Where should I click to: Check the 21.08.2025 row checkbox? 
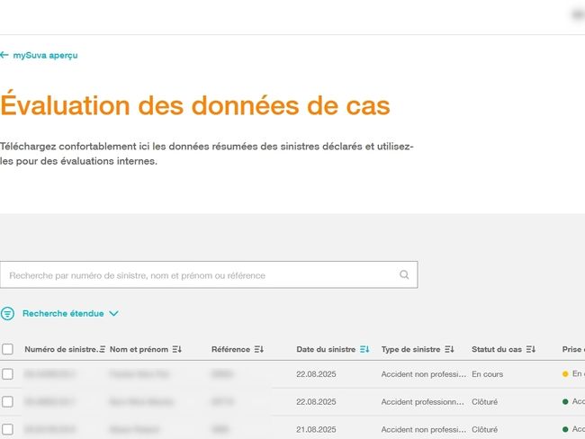pyautogui.click(x=7, y=429)
